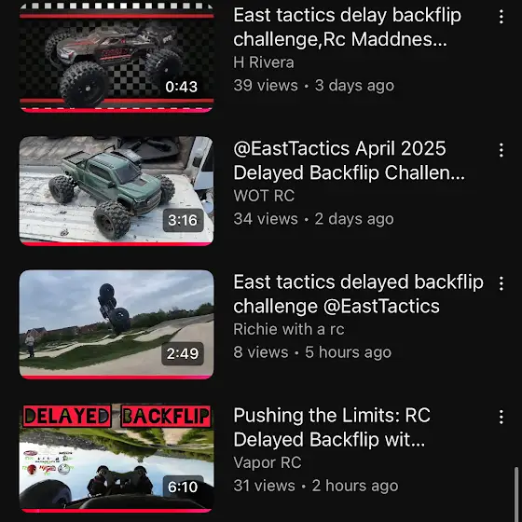The image size is (522, 522).
Task: Go to Richie with a rc channel
Action: pyautogui.click(x=289, y=329)
